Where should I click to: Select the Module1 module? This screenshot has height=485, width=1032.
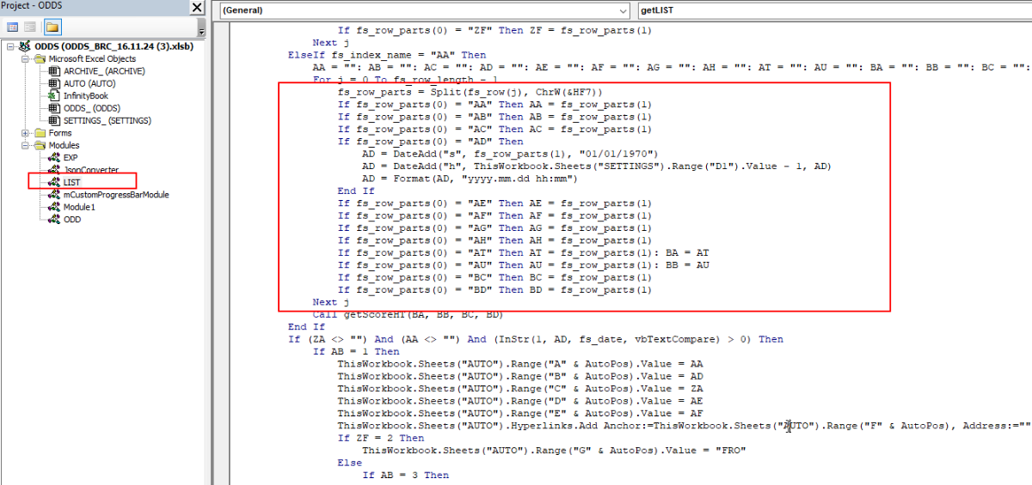[79, 207]
